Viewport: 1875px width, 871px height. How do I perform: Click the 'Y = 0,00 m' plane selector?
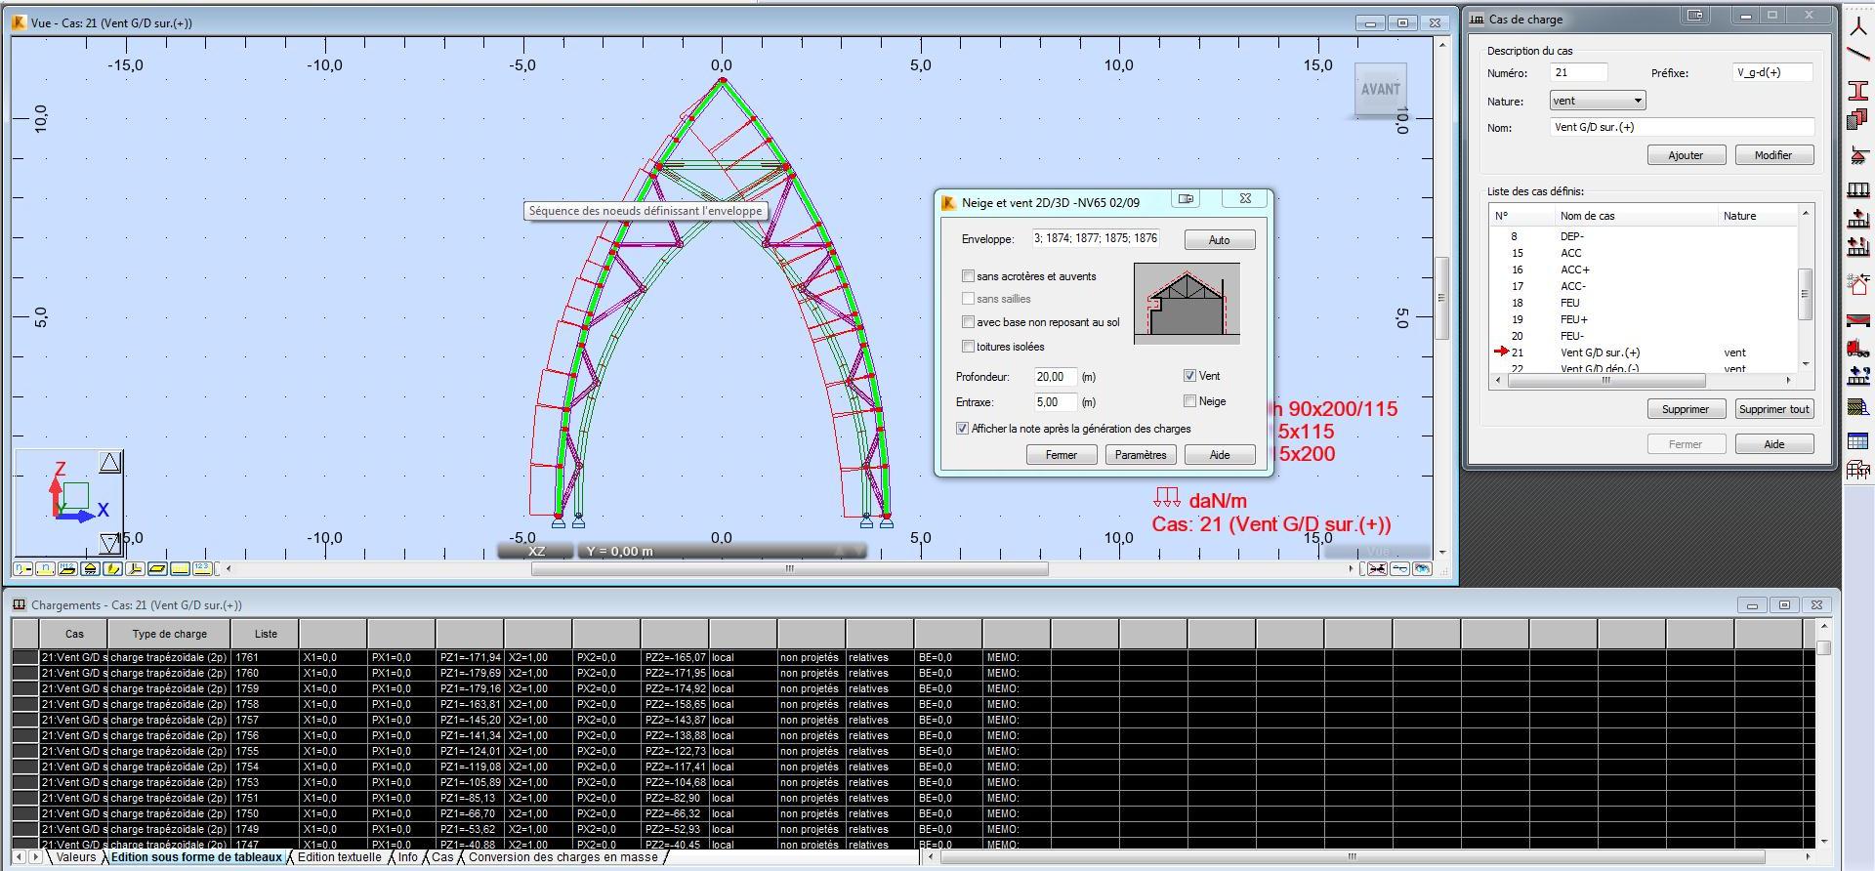[x=721, y=551]
